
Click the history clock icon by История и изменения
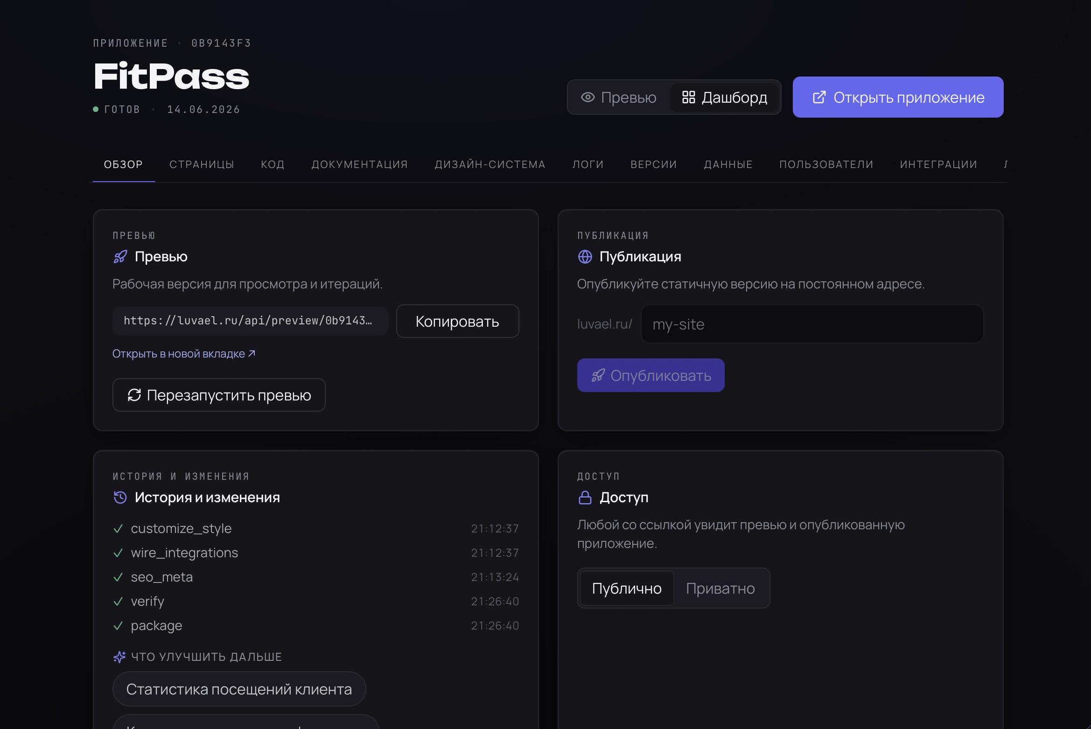click(x=120, y=498)
